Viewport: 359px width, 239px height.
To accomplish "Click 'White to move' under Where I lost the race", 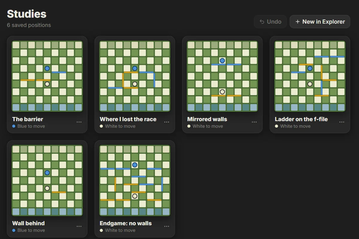I will pyautogui.click(x=120, y=126).
